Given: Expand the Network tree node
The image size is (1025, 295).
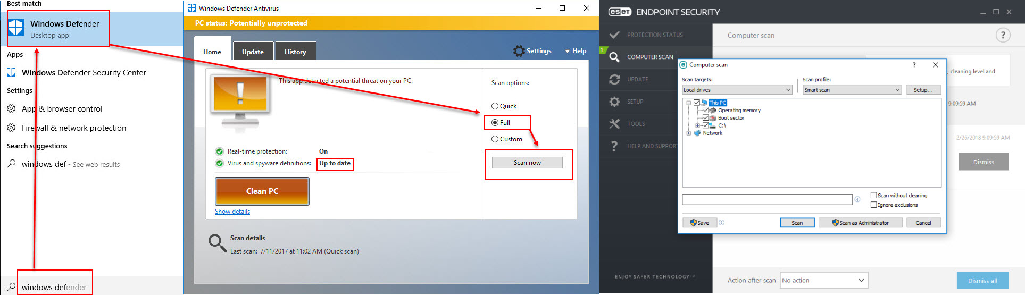Looking at the screenshot, I should [x=689, y=133].
